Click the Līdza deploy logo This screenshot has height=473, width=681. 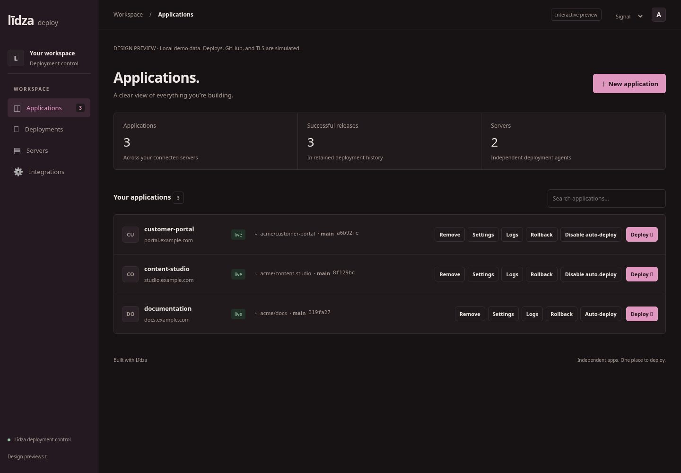click(33, 21)
